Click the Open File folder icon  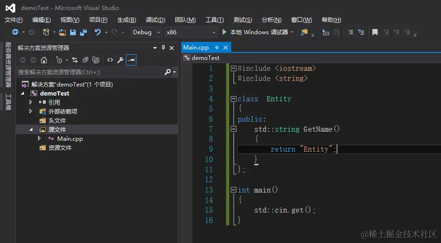62,32
